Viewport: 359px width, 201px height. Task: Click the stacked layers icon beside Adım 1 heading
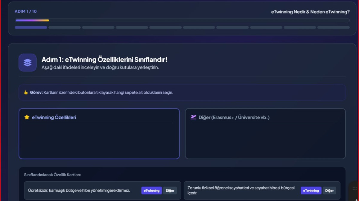(28, 63)
